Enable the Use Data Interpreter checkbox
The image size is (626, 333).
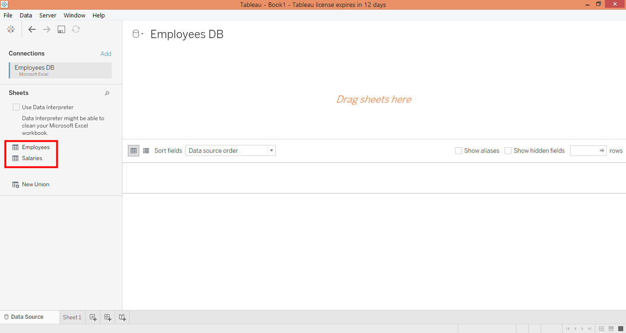[16, 107]
